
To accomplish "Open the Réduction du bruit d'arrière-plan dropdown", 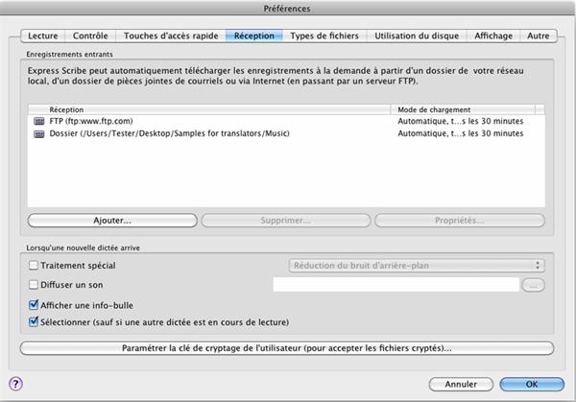I will tap(417, 265).
